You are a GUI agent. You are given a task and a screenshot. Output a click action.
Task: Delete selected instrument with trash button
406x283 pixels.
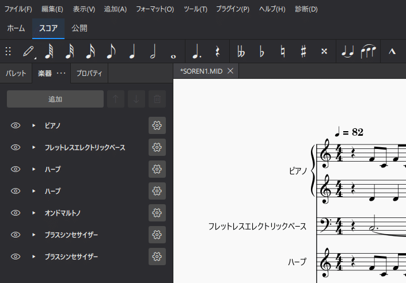coord(157,99)
